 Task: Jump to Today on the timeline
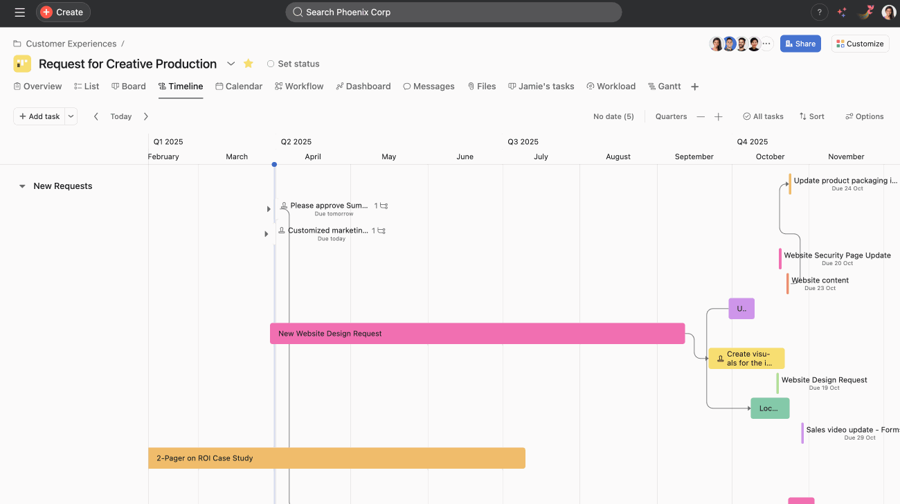[x=120, y=116]
